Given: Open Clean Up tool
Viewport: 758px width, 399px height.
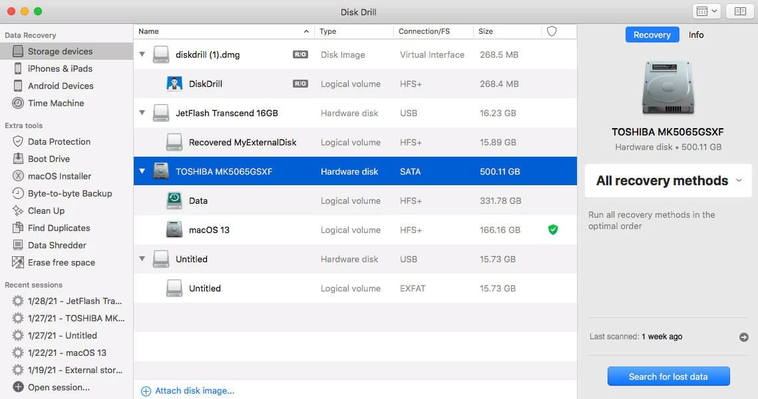Looking at the screenshot, I should 46,211.
